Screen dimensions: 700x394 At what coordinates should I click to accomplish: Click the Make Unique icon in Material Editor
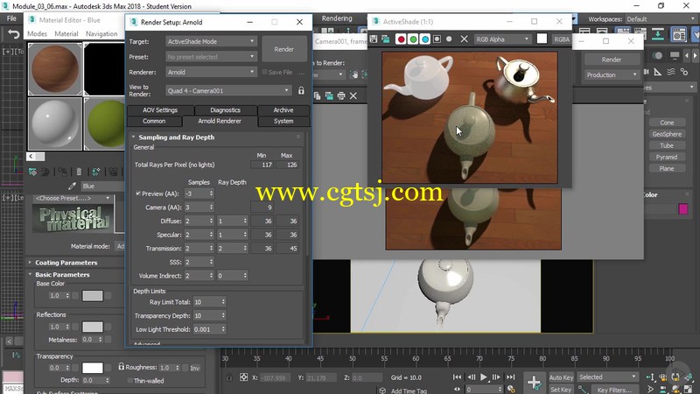tap(96, 172)
